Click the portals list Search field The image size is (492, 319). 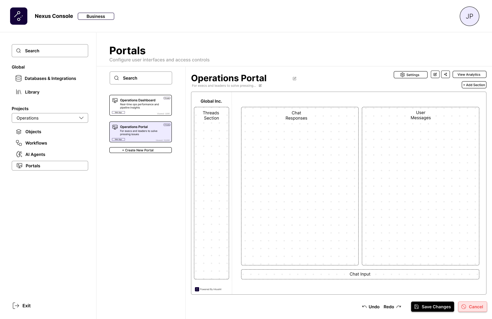coord(141,78)
